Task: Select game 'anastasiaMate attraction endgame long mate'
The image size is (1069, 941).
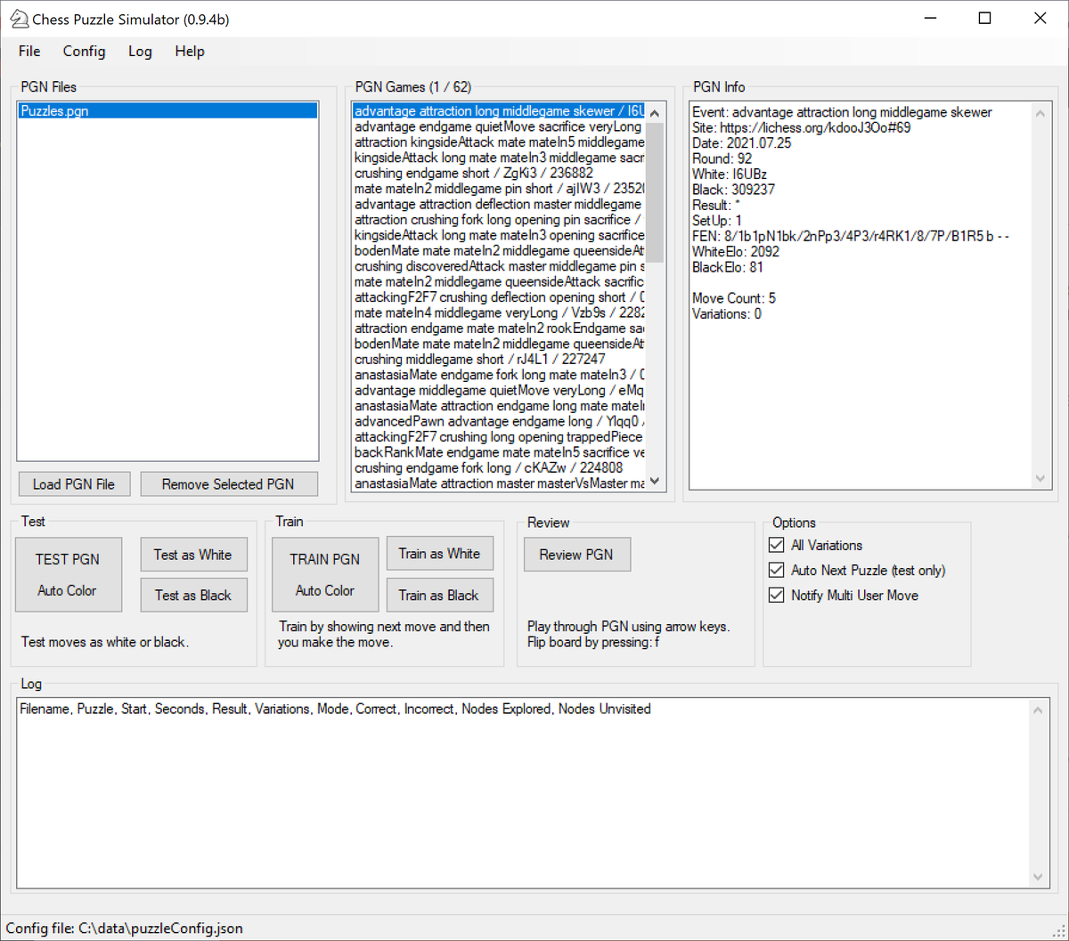Action: 499,406
